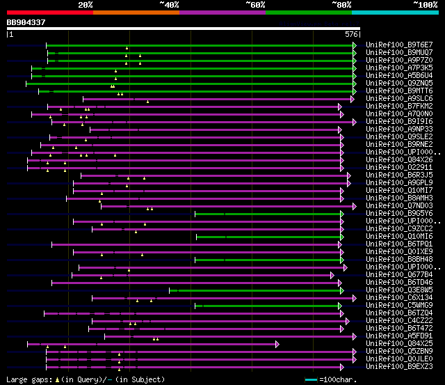Click the cyan ~100% identity legend segment
Viewport: 445px width, 385px height.
click(396, 13)
